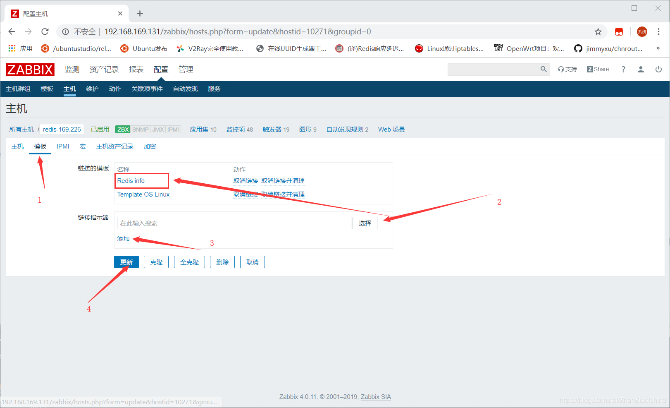Go to 动作 submenu

(115, 89)
